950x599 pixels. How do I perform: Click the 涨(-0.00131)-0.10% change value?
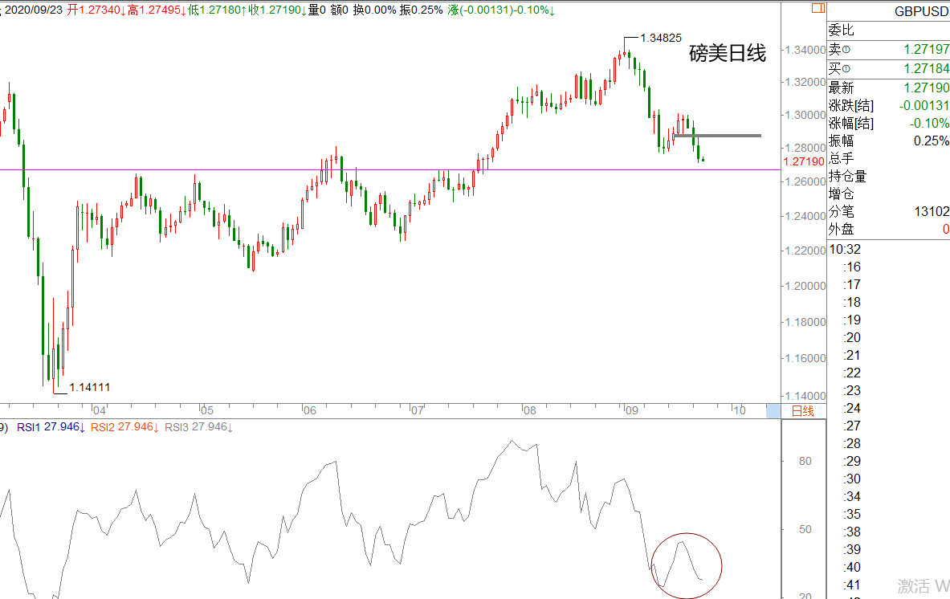[501, 10]
